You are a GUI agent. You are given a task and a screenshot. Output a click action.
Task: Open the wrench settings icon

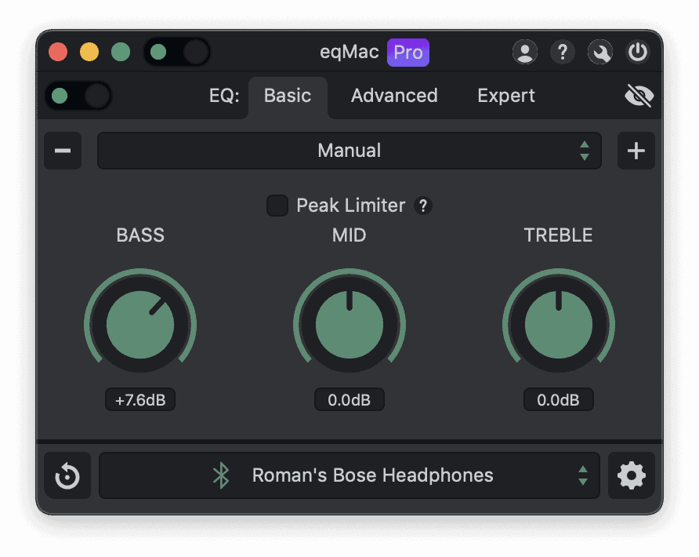tap(600, 53)
